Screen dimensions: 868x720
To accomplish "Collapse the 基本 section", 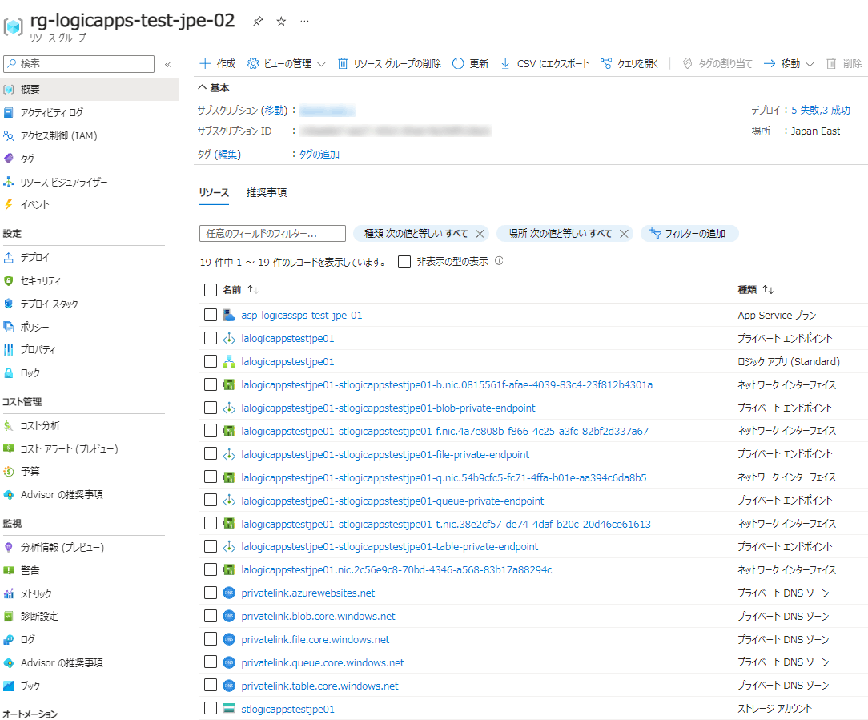I will pos(214,87).
